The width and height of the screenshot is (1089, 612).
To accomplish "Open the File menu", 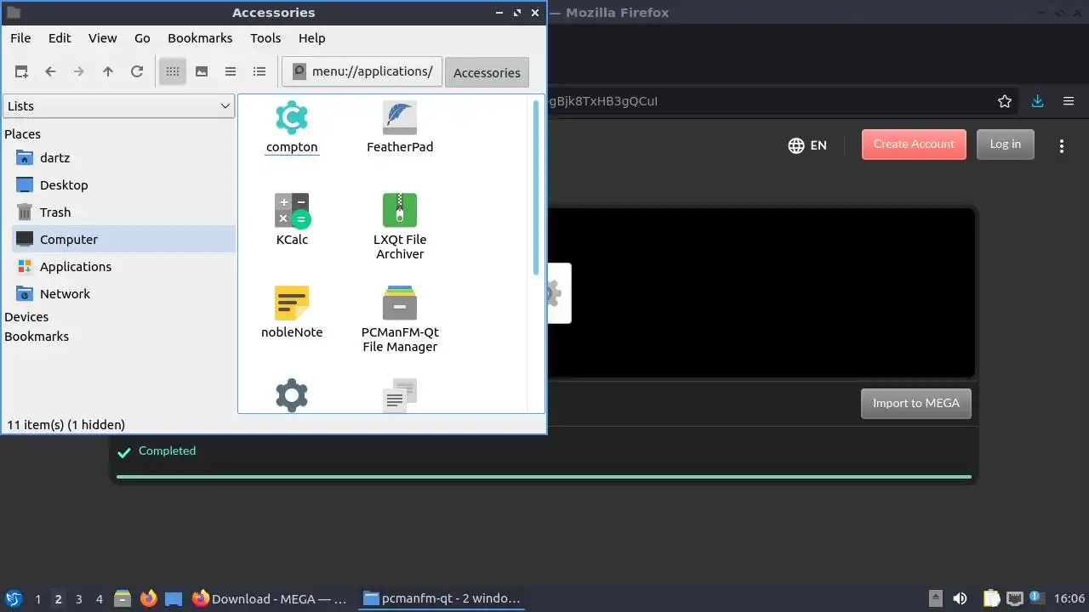I will 20,38.
